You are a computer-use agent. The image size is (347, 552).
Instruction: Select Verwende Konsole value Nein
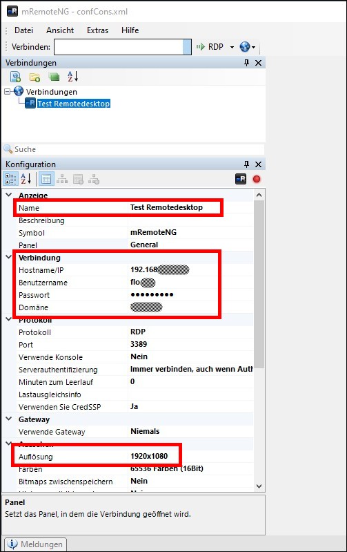pos(139,356)
